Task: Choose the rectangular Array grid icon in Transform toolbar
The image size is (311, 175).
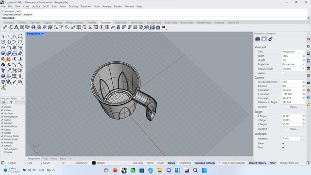Action: click(79, 27)
